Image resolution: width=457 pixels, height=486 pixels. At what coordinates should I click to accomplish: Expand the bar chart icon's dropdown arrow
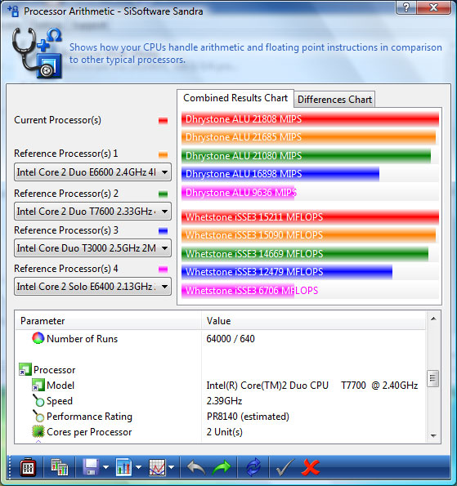138,467
